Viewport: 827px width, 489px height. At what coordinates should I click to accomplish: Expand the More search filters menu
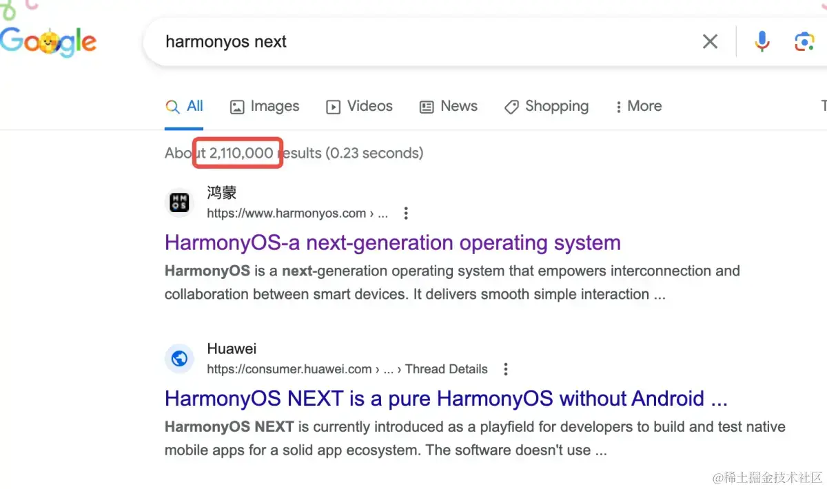(638, 106)
